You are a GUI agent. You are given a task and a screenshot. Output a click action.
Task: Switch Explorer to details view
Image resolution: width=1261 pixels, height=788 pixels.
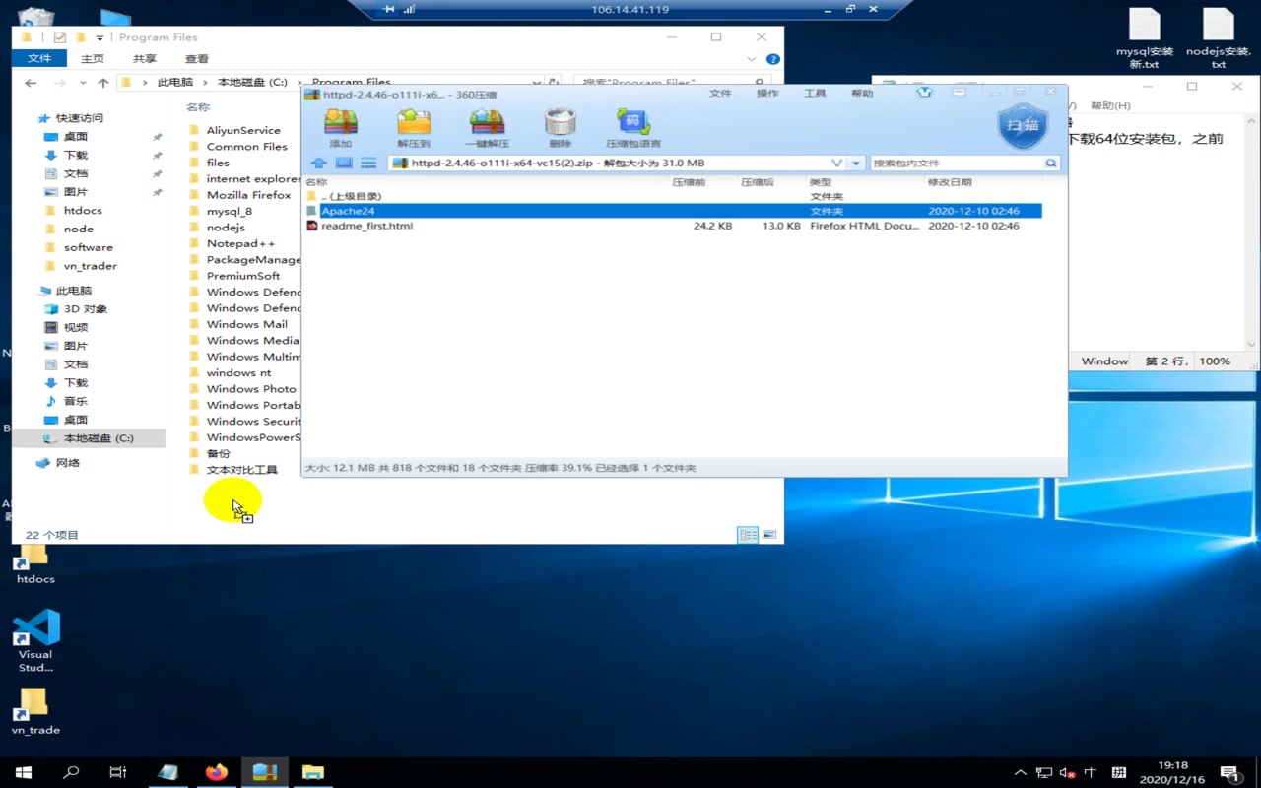[748, 535]
